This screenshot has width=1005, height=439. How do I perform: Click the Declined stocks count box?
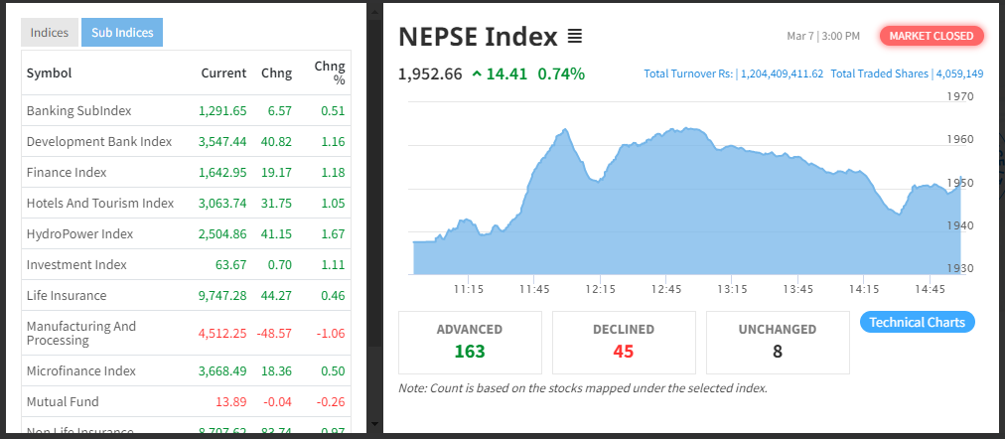[624, 342]
